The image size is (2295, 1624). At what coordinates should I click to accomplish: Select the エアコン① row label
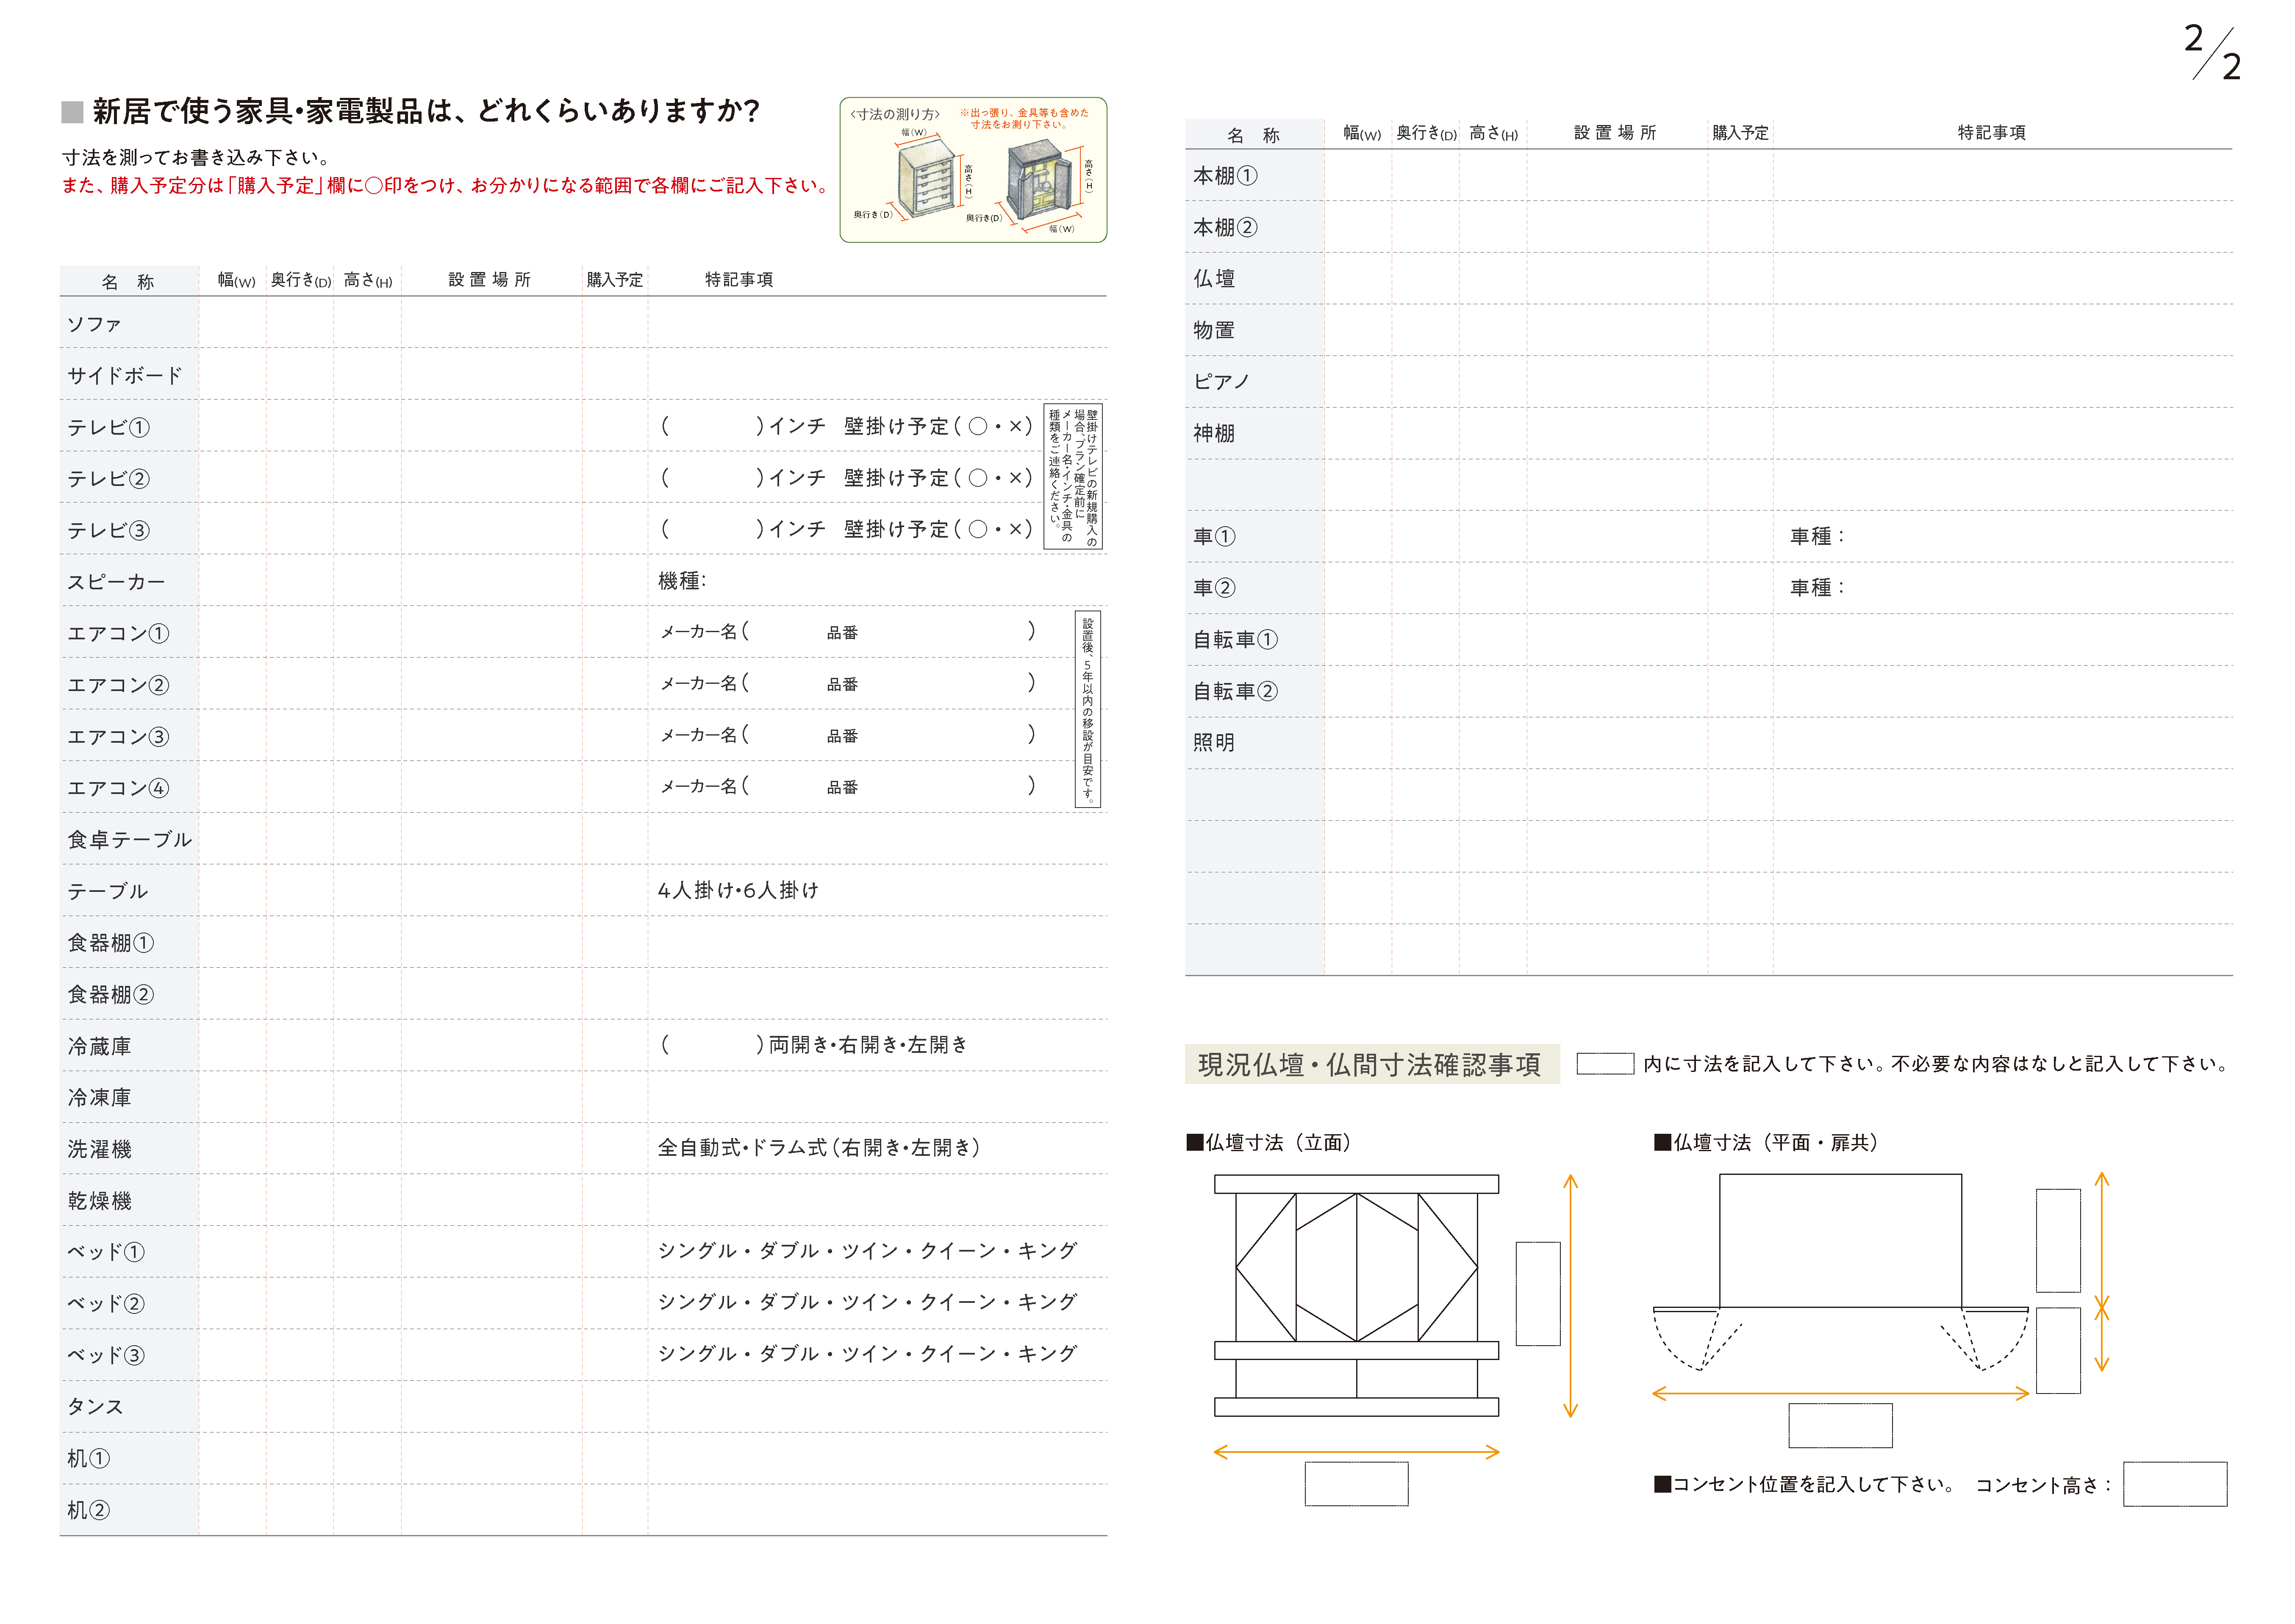pyautogui.click(x=118, y=634)
